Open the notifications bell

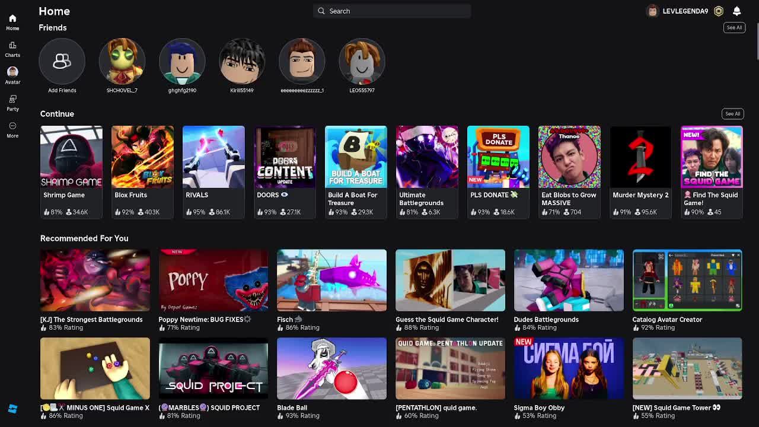(x=736, y=11)
